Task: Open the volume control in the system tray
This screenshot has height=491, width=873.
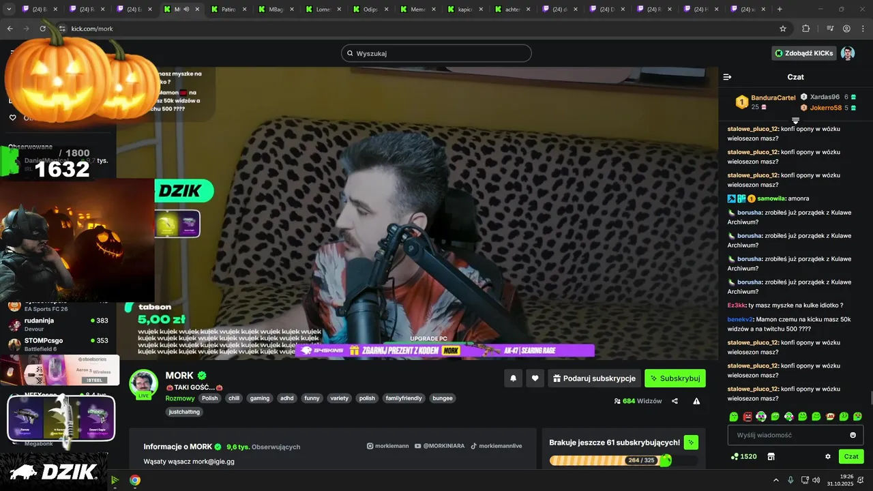Action: tap(816, 480)
